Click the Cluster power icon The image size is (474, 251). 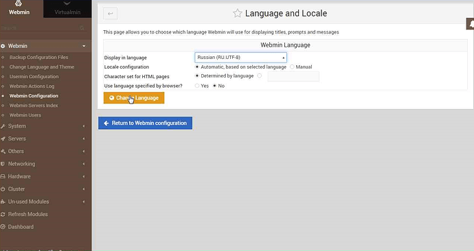3,189
